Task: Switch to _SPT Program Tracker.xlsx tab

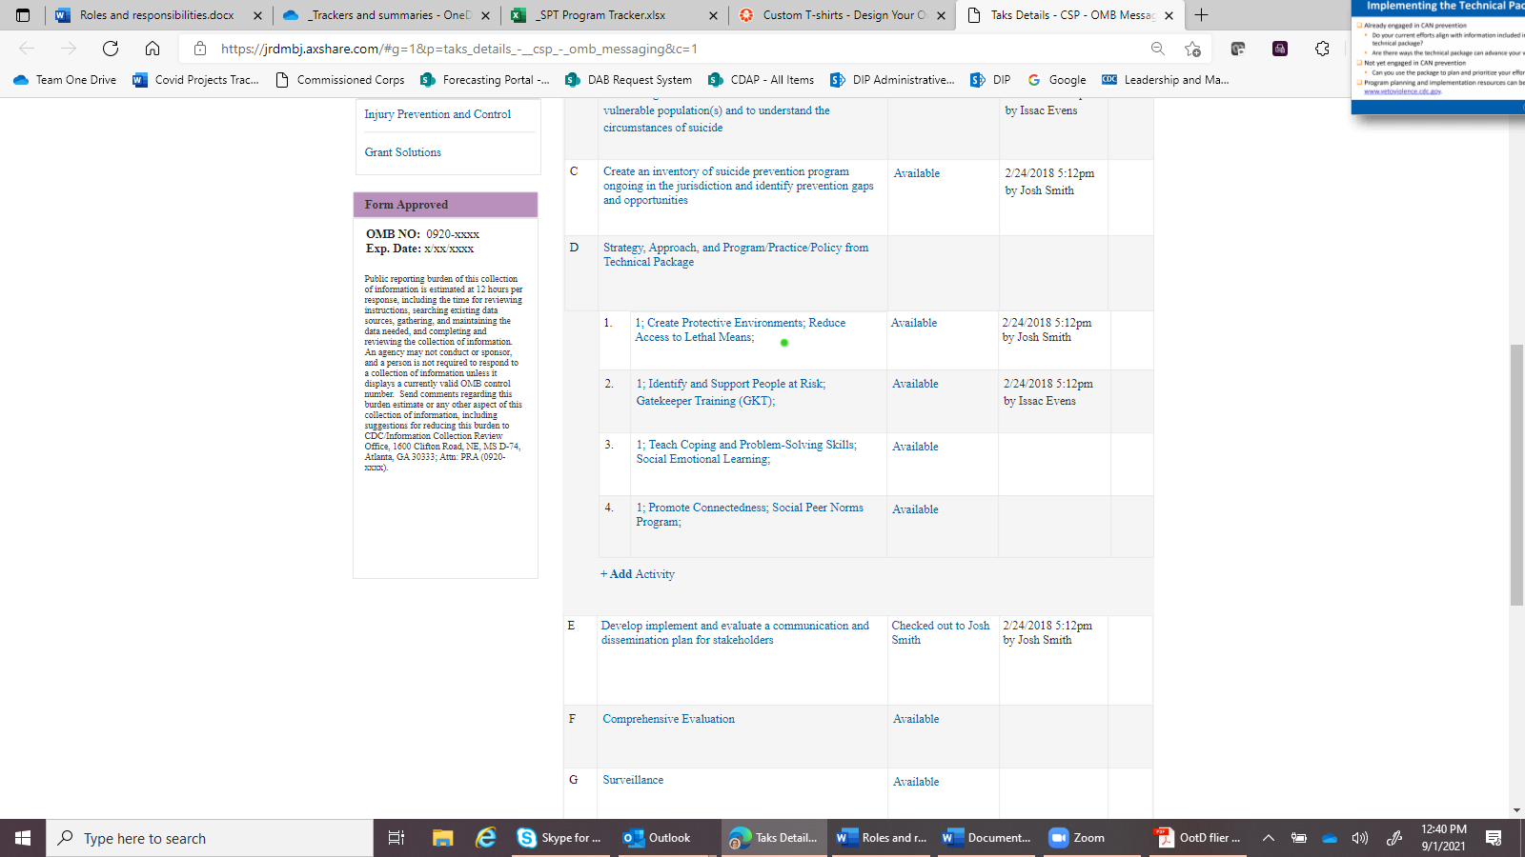Action: coord(613,15)
